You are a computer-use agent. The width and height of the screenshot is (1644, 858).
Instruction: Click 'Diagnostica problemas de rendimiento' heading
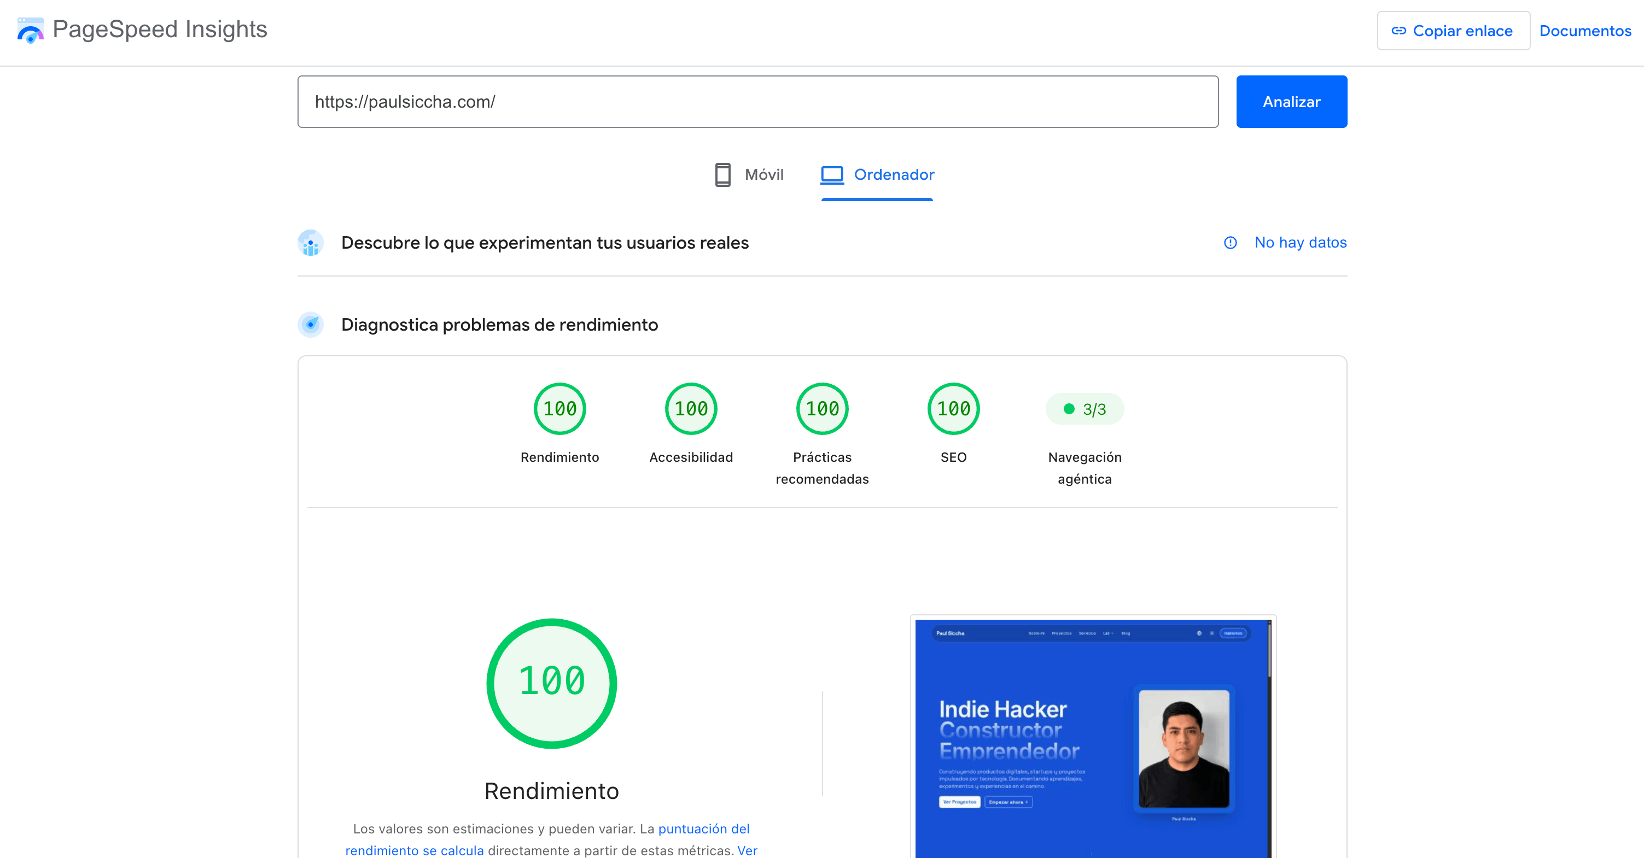(499, 325)
